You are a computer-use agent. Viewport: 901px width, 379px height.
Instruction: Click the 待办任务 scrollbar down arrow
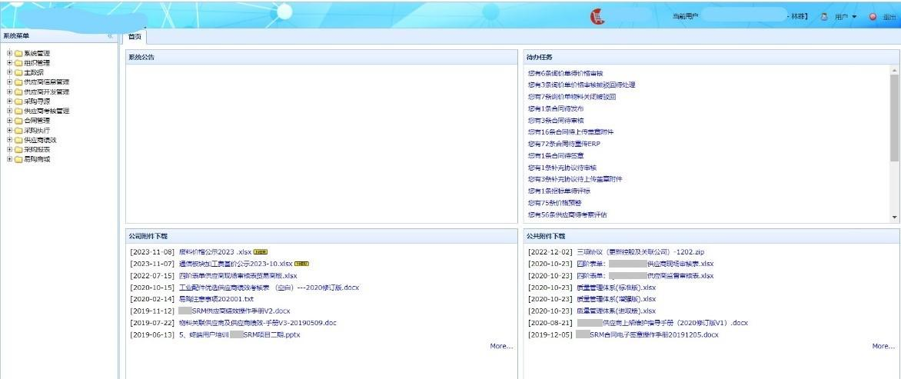click(x=894, y=218)
